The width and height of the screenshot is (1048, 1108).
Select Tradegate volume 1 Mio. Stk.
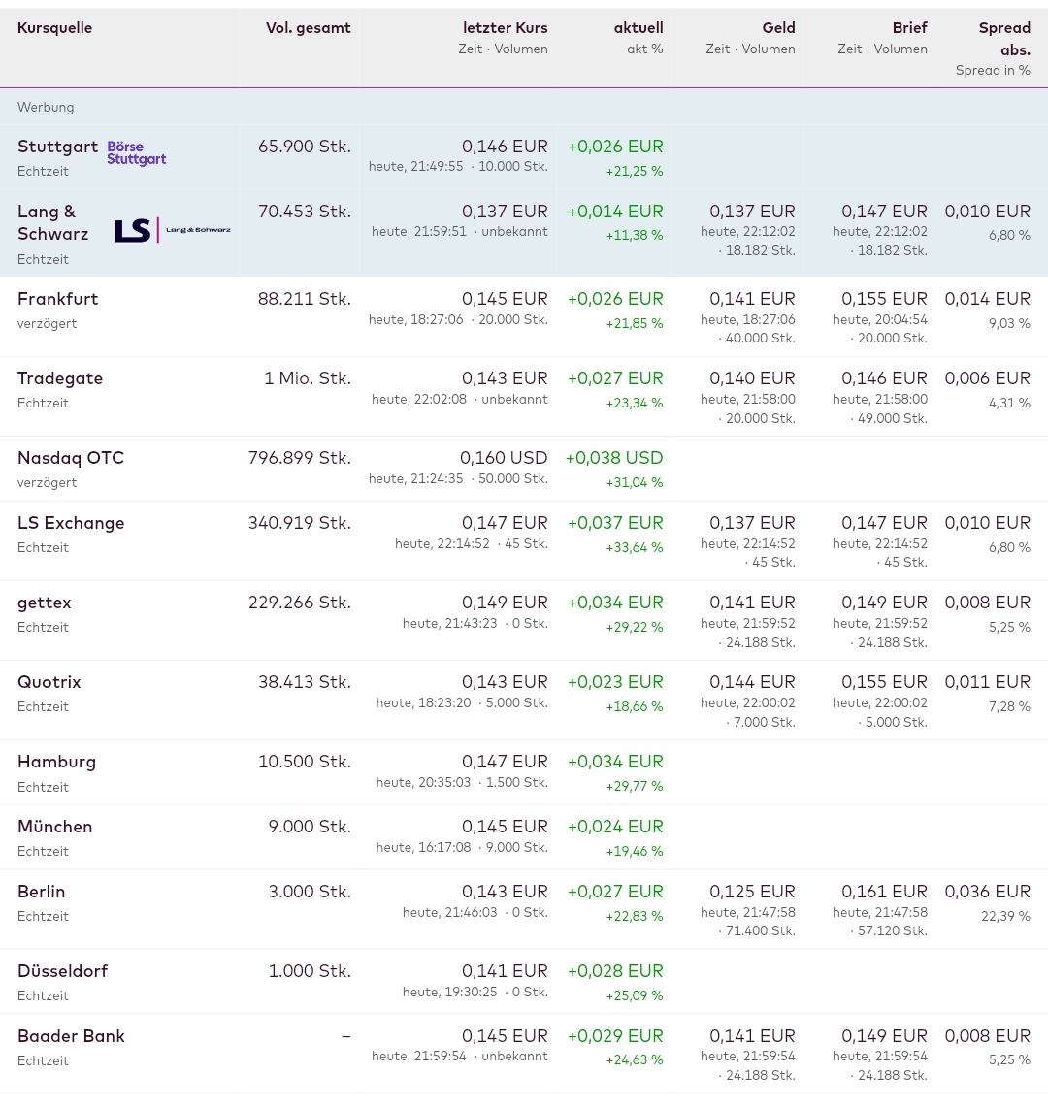click(308, 378)
